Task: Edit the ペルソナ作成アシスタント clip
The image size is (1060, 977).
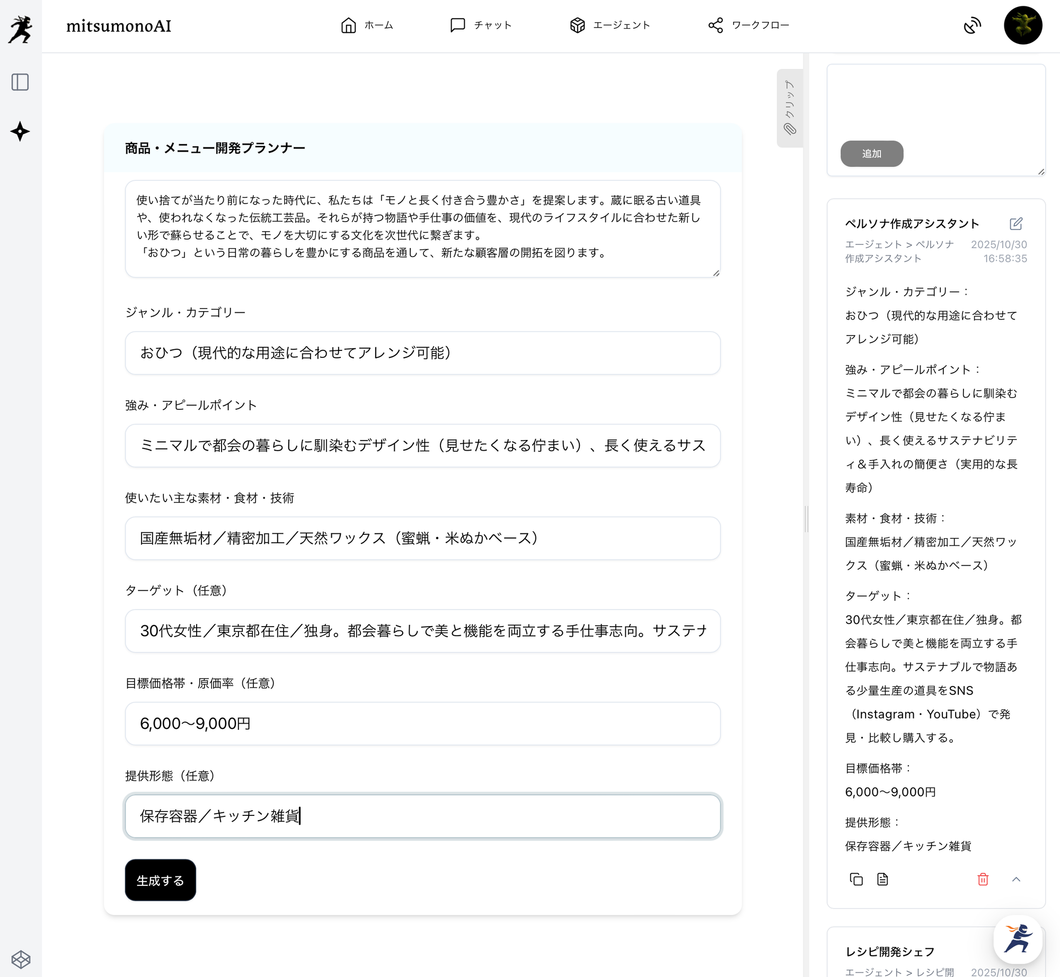Action: click(1015, 224)
